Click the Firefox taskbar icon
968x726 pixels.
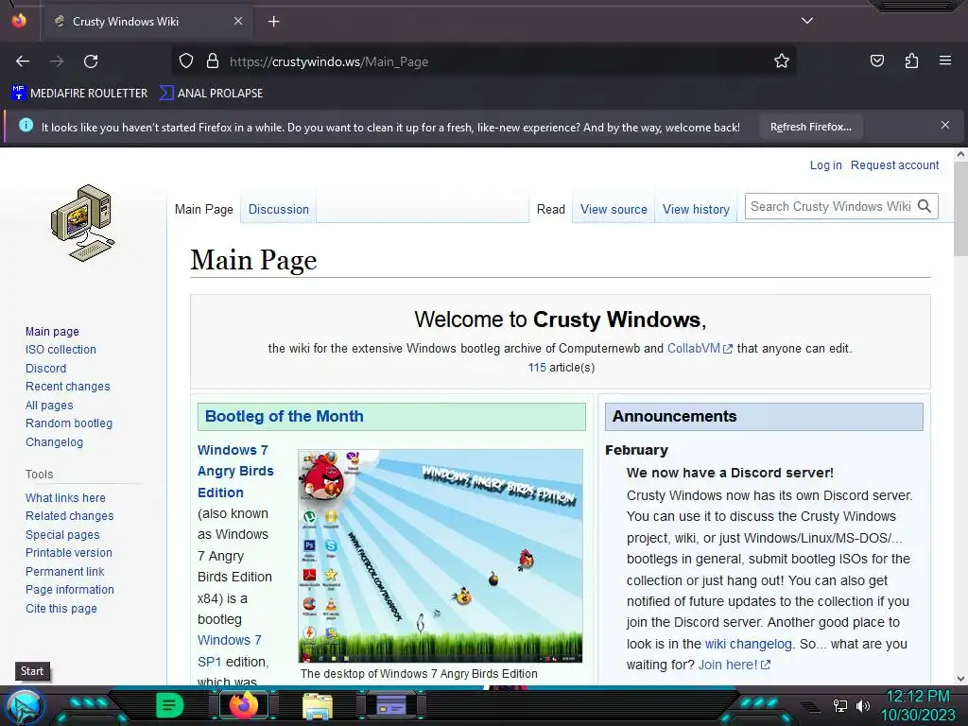click(x=244, y=705)
